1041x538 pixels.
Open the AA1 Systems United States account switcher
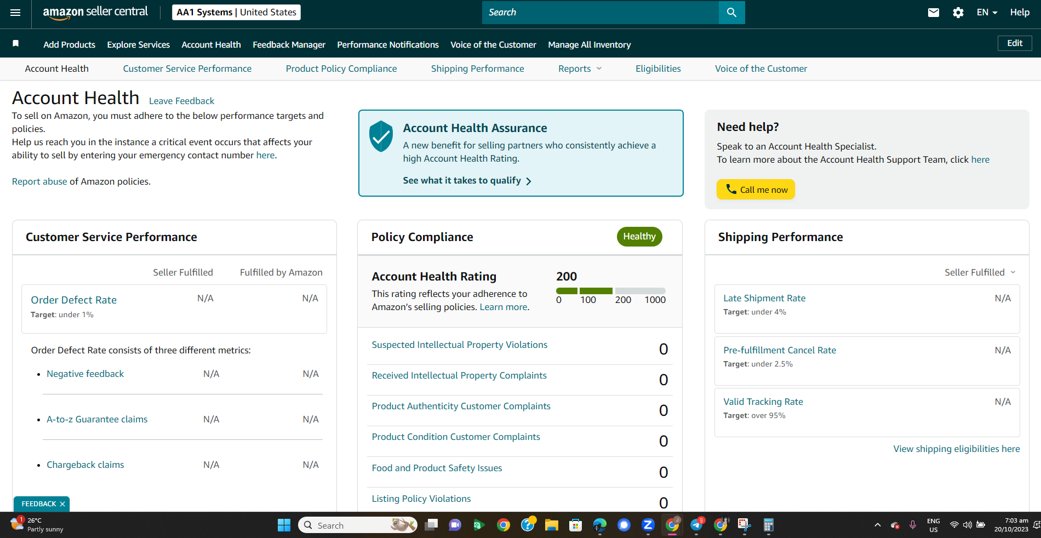click(236, 12)
